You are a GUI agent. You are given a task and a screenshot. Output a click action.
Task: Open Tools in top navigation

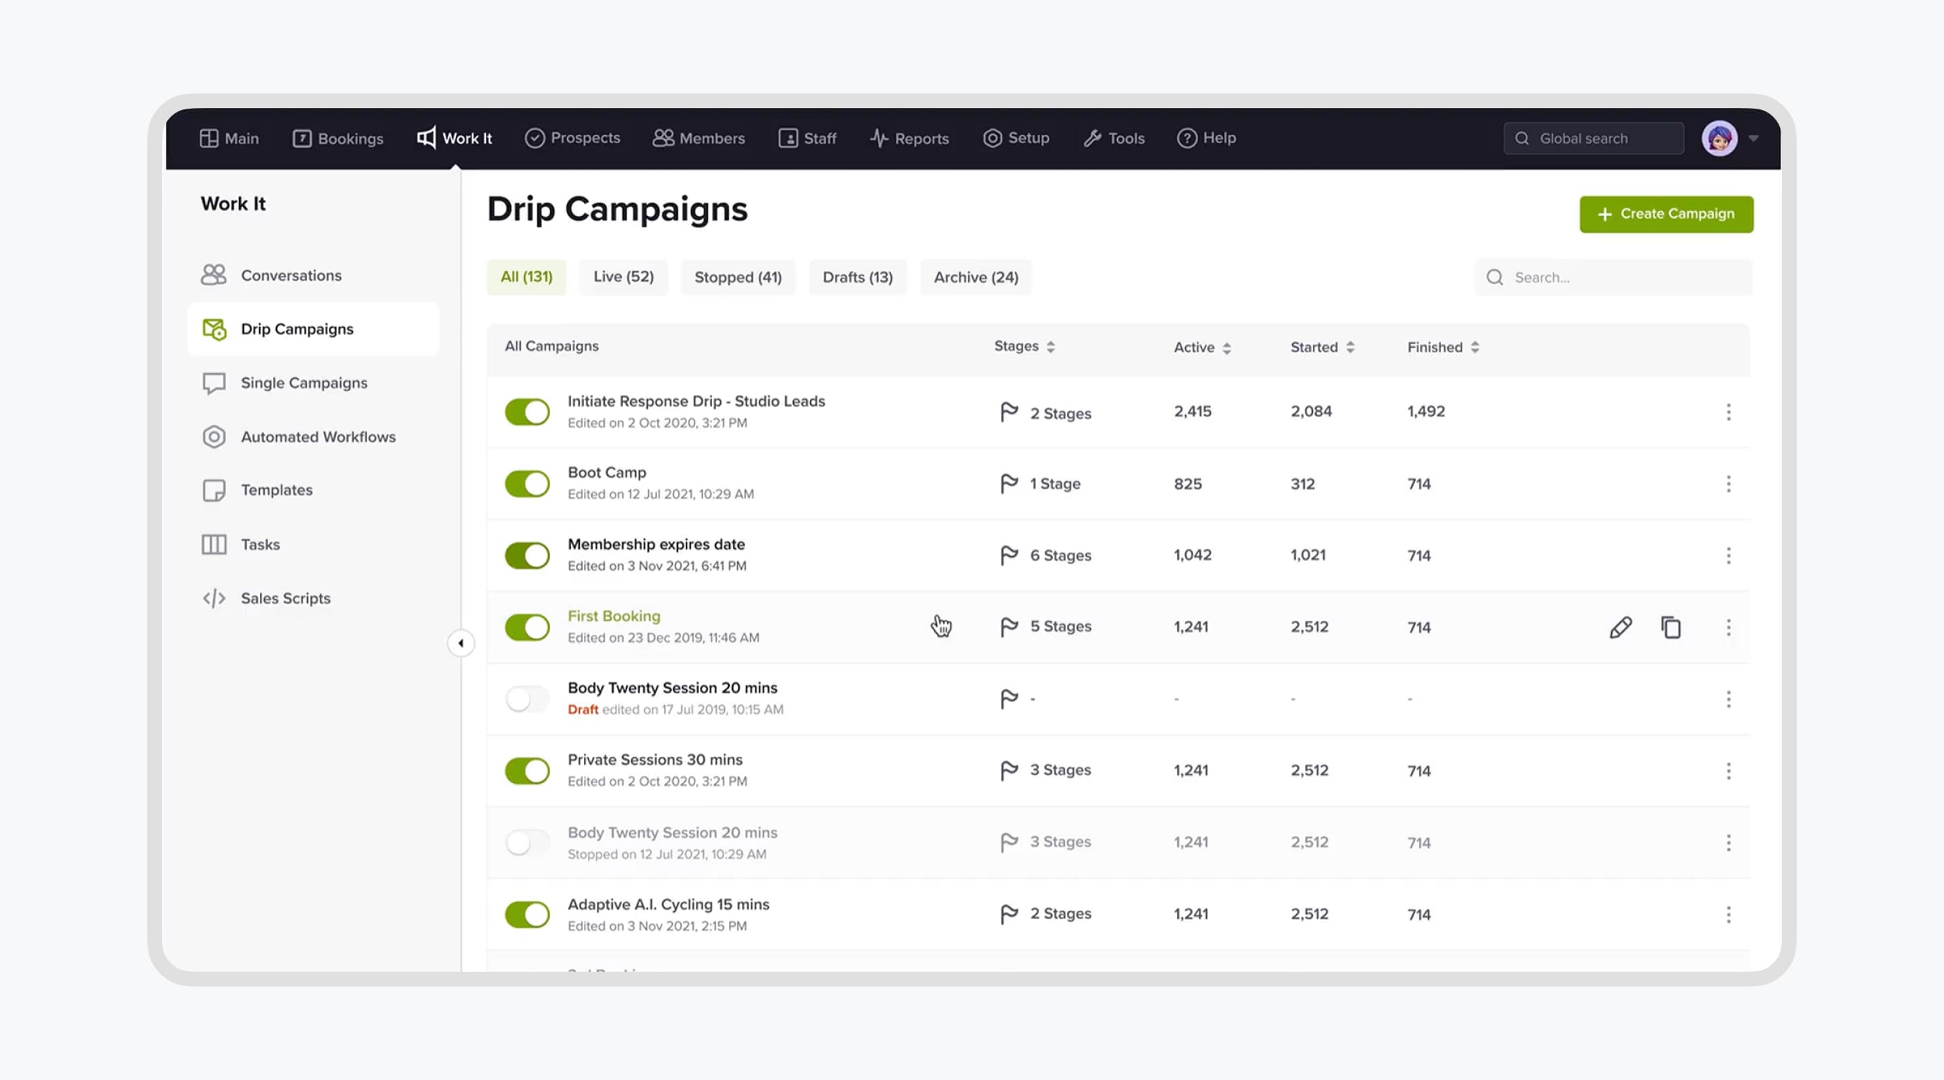tap(1114, 138)
